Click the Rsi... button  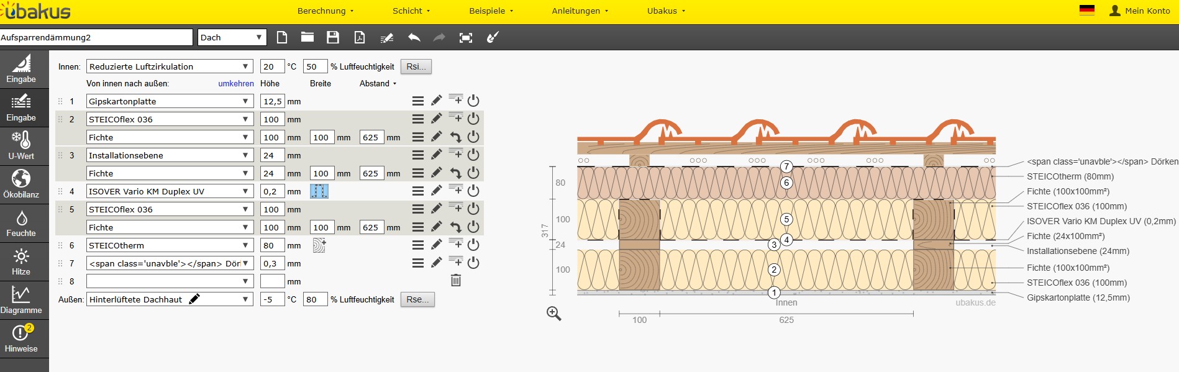[416, 66]
